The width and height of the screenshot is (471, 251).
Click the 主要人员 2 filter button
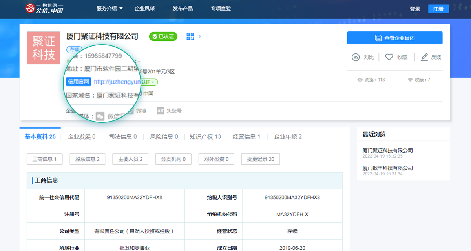[130, 159]
